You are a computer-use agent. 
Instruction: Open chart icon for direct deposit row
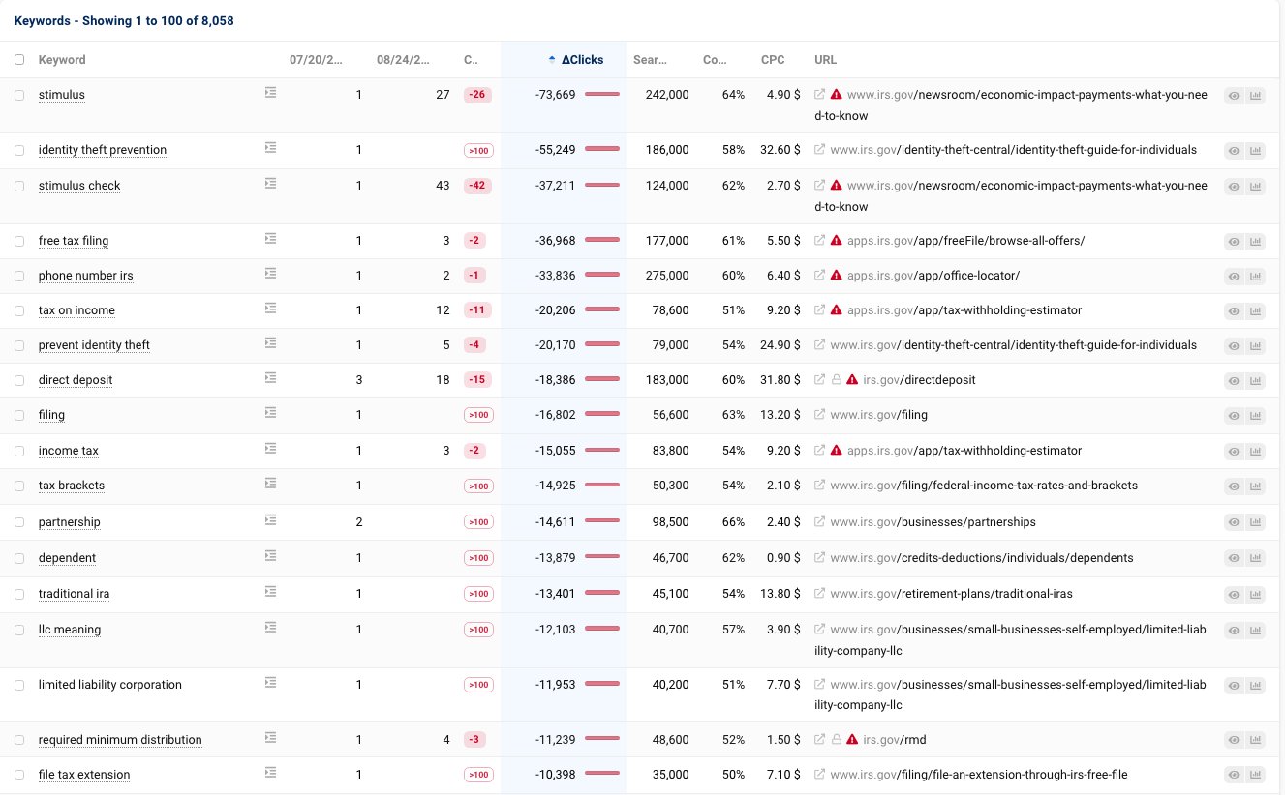tap(1256, 381)
